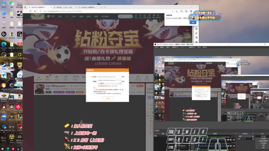The image size is (269, 151).
Task: Select the first Edge tab
Action: click(x=40, y=7)
